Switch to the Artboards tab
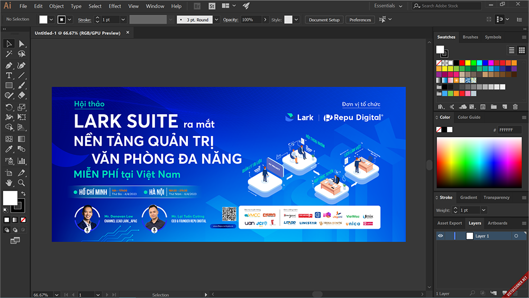 tap(497, 223)
